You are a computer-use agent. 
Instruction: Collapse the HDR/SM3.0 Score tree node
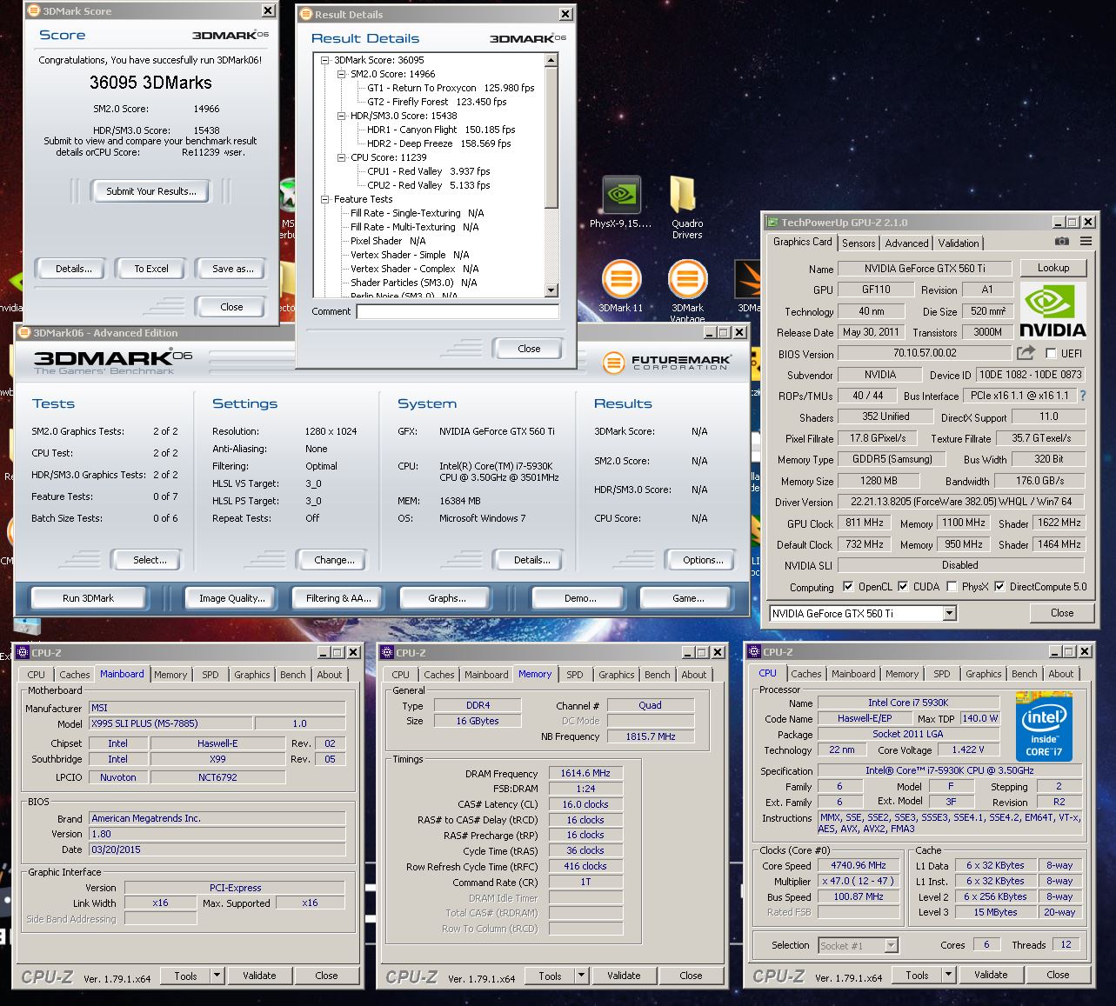pyautogui.click(x=342, y=116)
